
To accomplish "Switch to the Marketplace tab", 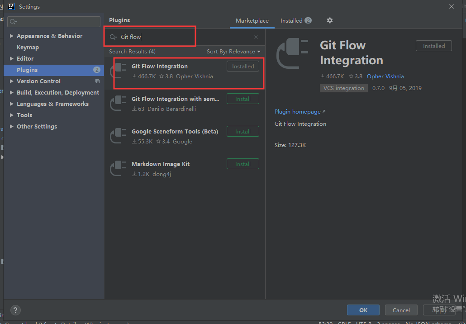I will point(252,20).
